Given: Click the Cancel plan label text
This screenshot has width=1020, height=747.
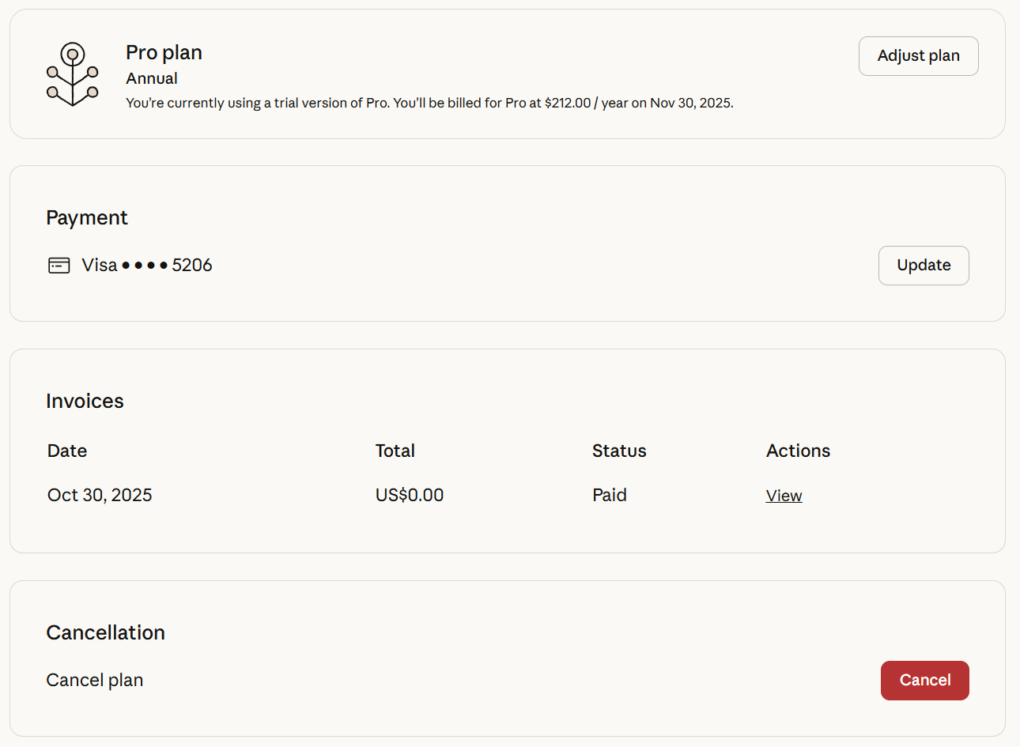Looking at the screenshot, I should point(95,681).
